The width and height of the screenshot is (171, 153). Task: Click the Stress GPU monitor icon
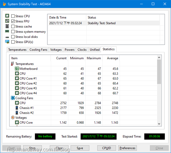point(7,42)
